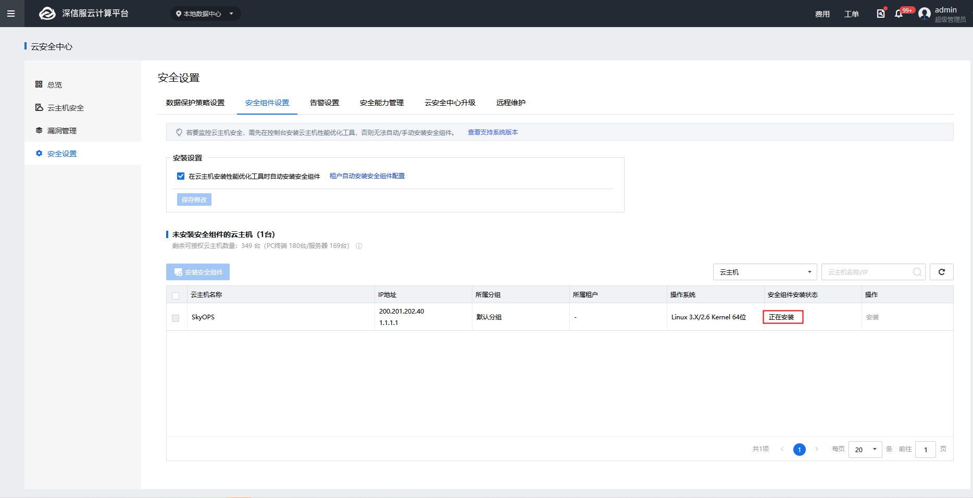Screen dimensions: 973x498
Task: Click the 操作系统 column header
Action: point(683,294)
